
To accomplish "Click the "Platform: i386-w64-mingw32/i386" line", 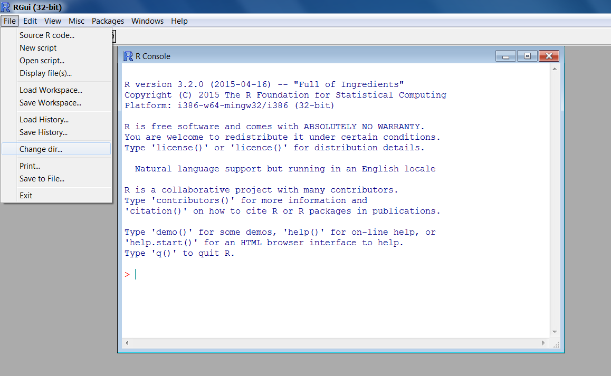I will coord(229,105).
